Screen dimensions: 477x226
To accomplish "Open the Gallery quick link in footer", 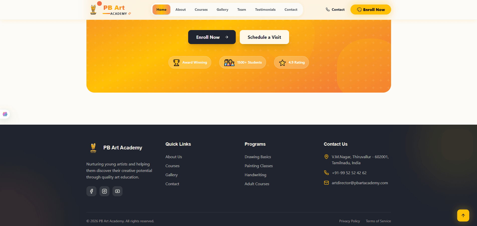I will pos(171,175).
